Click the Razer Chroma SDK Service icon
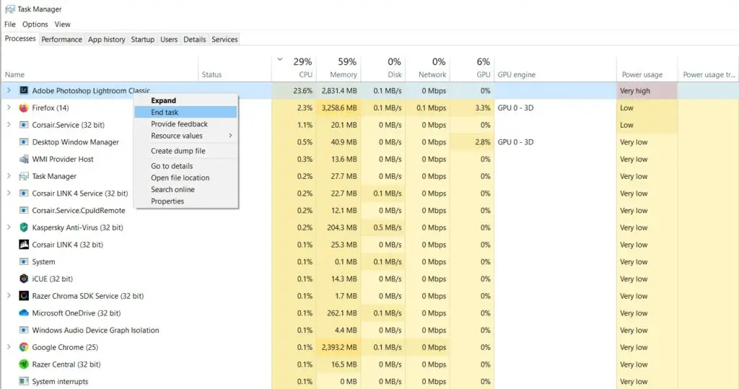The width and height of the screenshot is (739, 389). (24, 296)
